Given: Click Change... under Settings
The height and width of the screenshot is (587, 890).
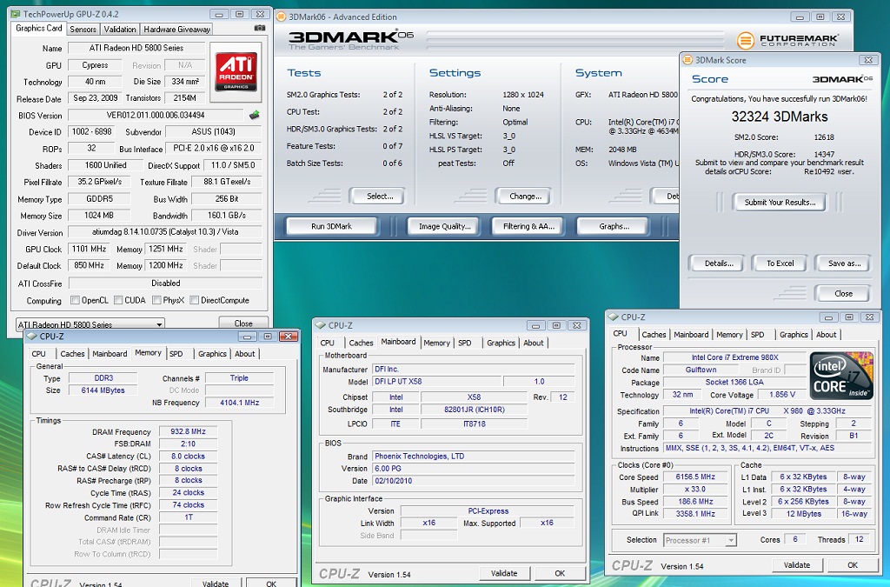Looking at the screenshot, I should [525, 196].
